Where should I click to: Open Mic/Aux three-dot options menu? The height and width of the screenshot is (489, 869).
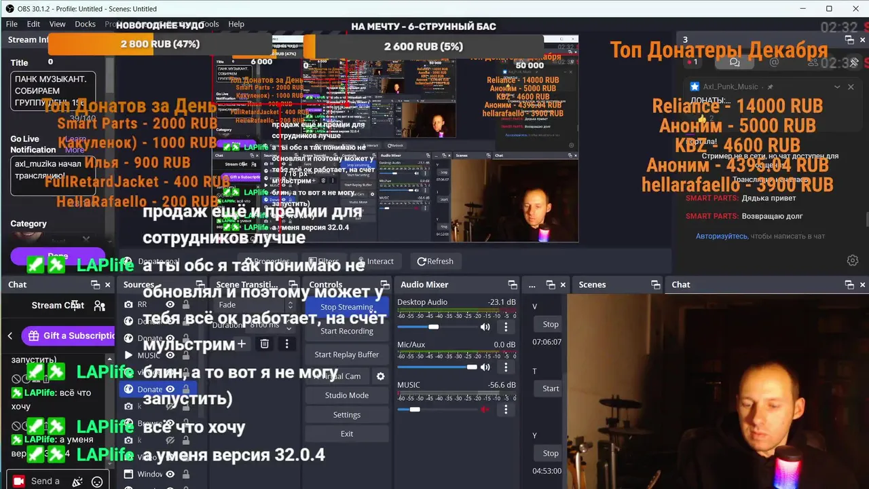tap(506, 367)
